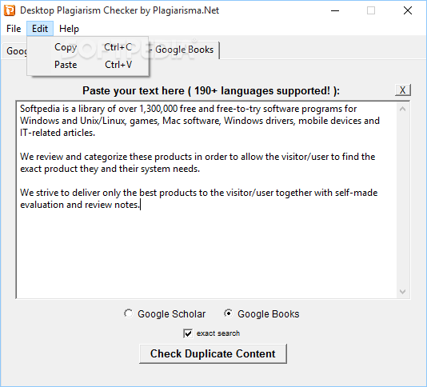Click the Plagiarisma app icon in title bar

[10, 10]
